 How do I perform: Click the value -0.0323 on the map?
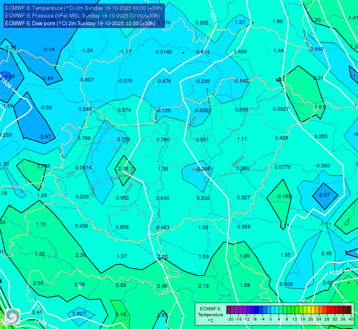(202, 110)
